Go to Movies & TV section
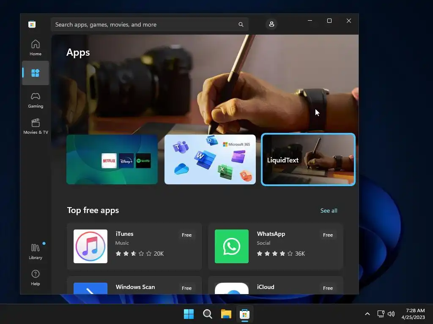 click(x=36, y=127)
